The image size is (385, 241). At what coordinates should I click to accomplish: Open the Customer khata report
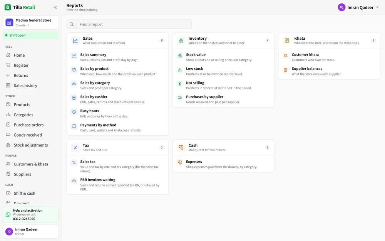329,57
